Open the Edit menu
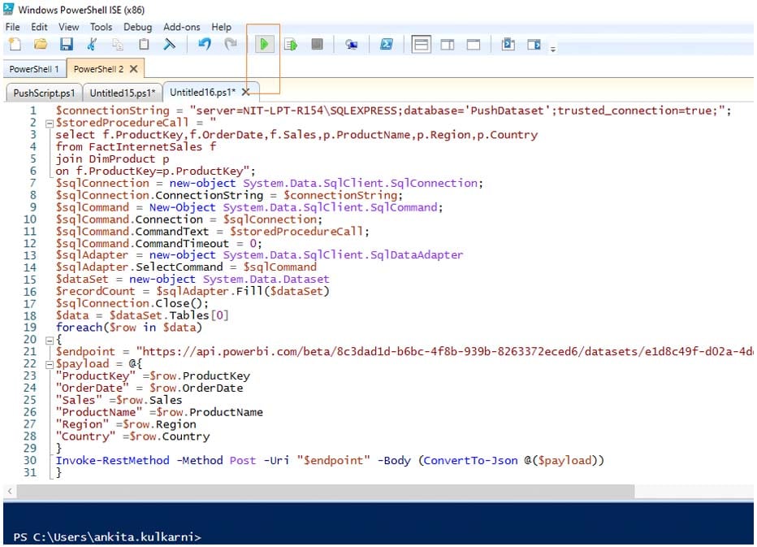Viewport: 757px width, 547px height. tap(39, 27)
